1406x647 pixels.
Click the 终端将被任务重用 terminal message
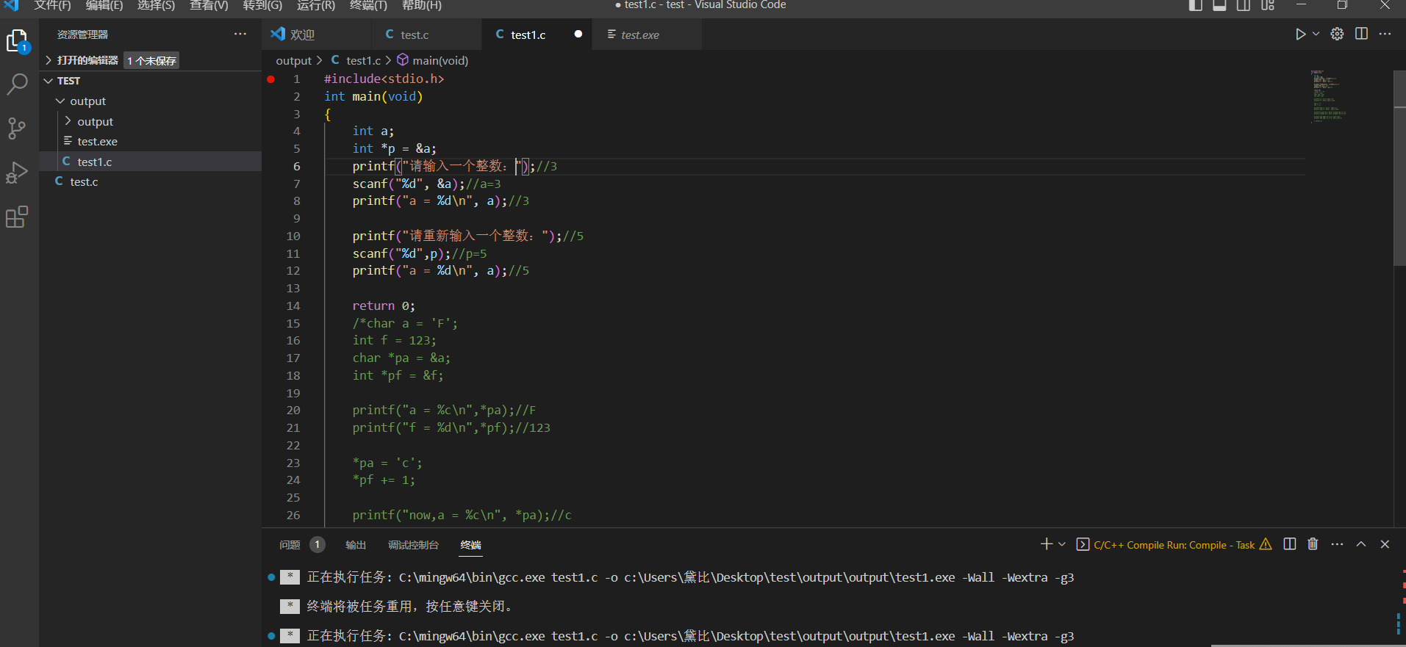pos(409,607)
